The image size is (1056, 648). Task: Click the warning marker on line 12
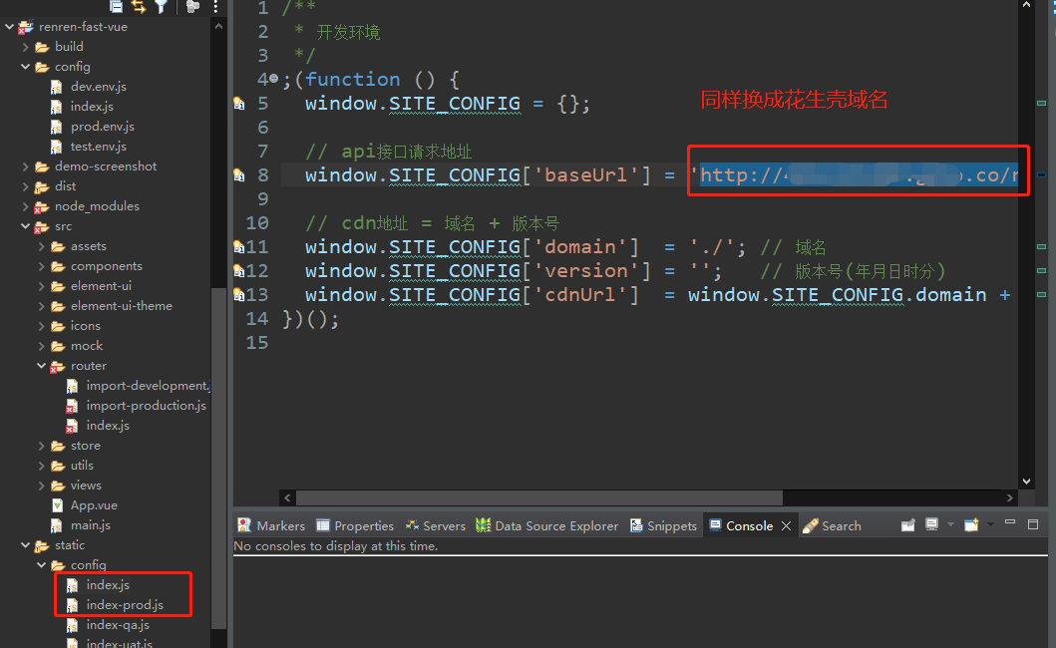239,271
